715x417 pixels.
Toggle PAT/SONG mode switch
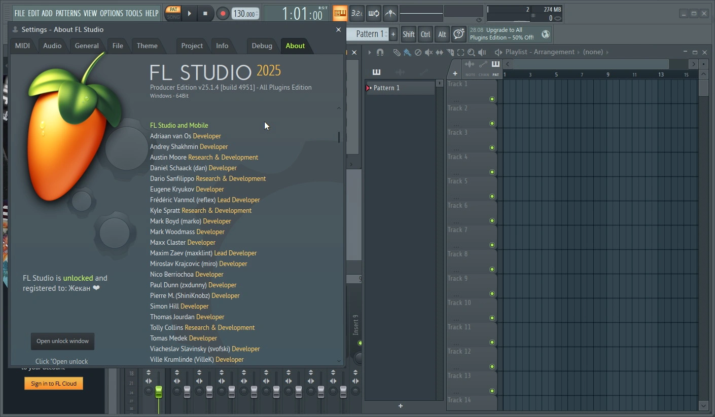pyautogui.click(x=173, y=13)
